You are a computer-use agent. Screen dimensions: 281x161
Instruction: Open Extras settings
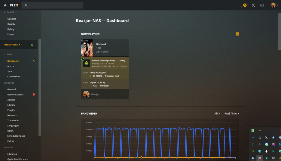coord(11,141)
